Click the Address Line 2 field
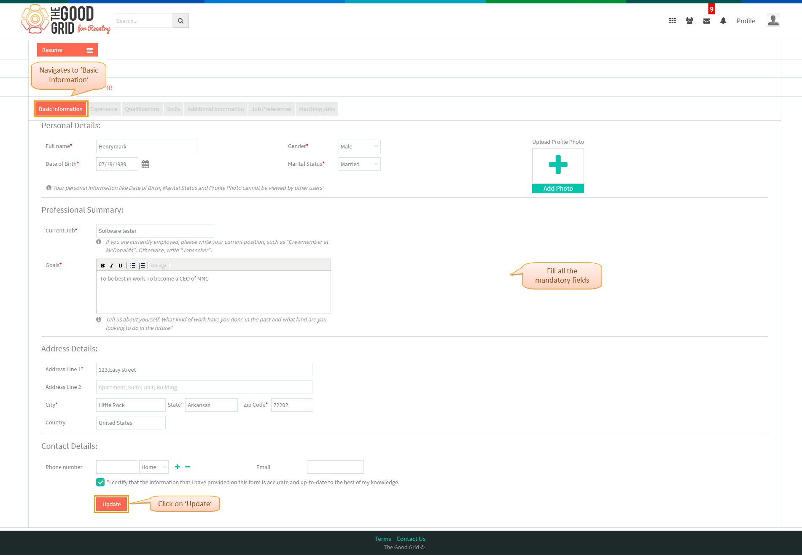The image size is (802, 556). 204,387
